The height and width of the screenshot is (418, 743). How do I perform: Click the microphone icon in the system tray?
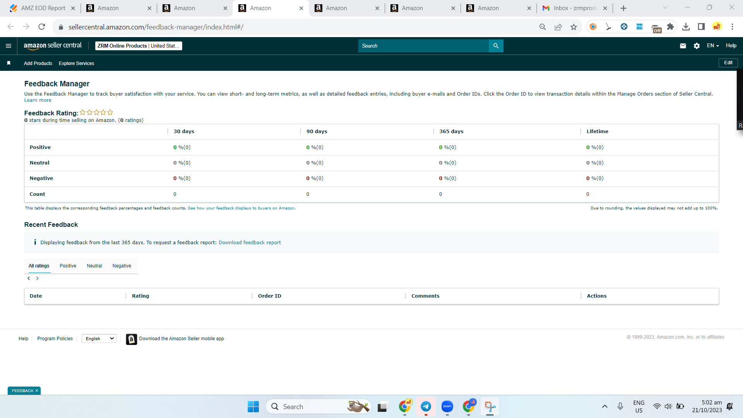(x=620, y=406)
